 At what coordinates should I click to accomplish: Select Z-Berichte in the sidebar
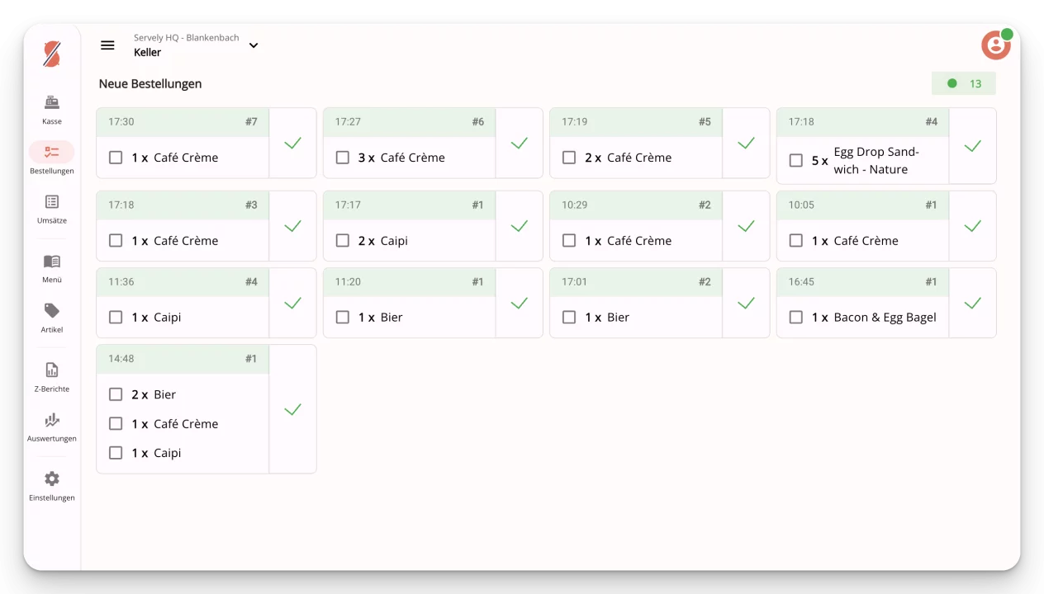pyautogui.click(x=51, y=375)
